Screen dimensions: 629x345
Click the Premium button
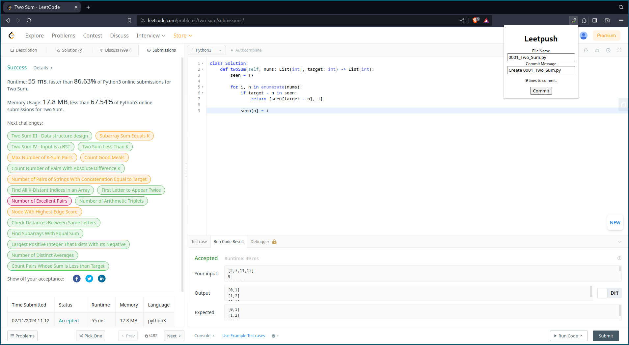606,36
